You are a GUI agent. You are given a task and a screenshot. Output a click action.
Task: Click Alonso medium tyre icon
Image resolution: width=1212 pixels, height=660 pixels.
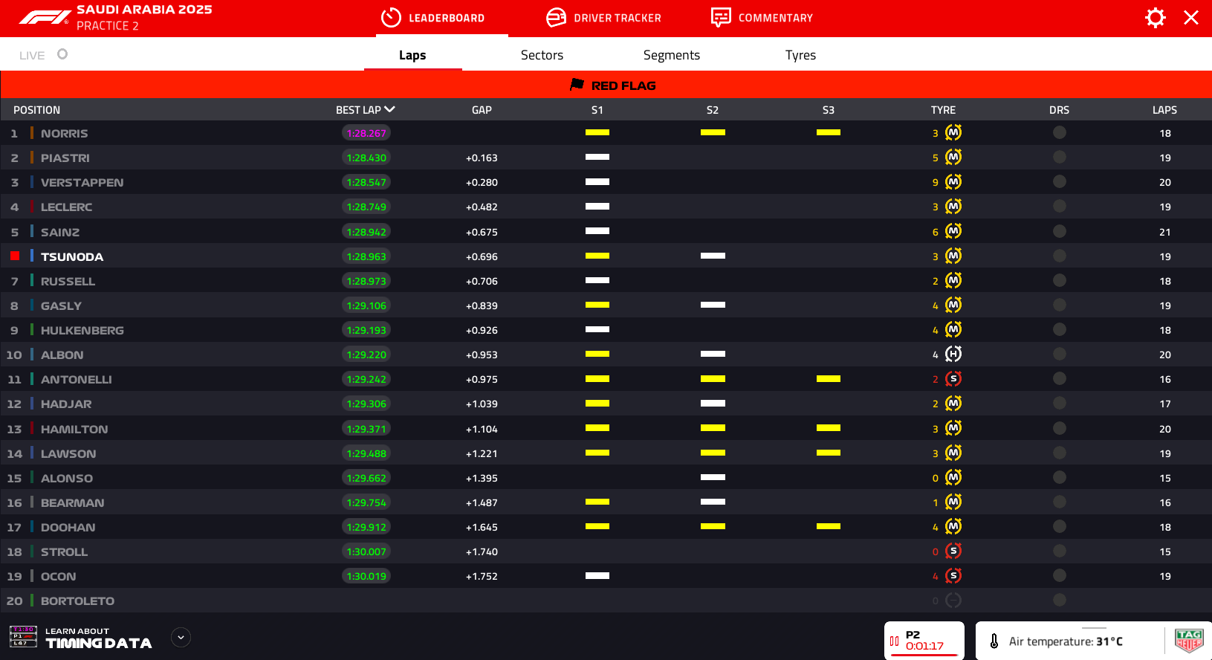click(x=953, y=478)
